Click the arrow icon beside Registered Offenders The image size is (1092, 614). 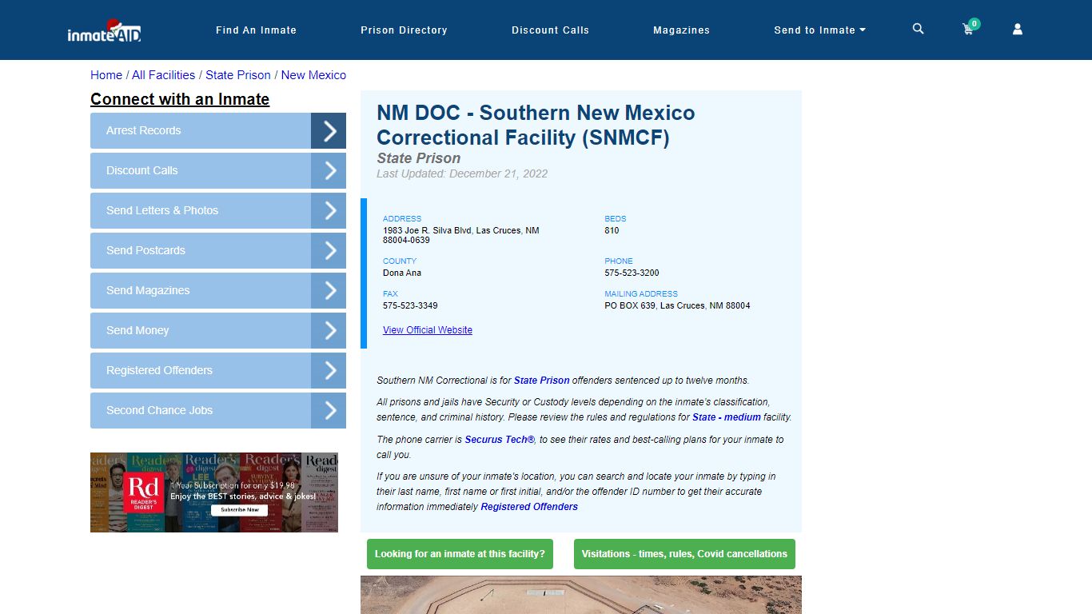pos(329,370)
